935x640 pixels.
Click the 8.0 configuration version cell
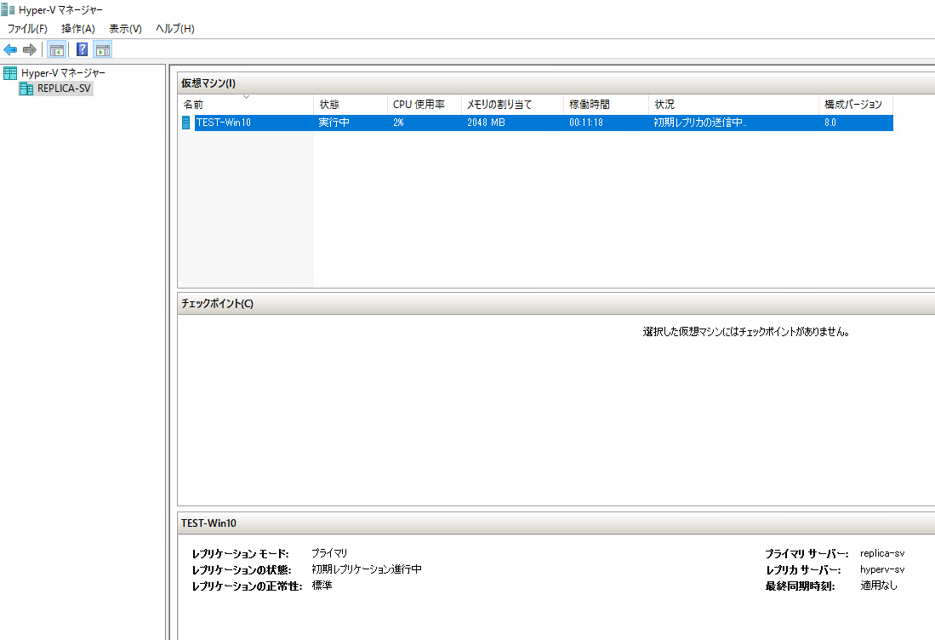click(830, 123)
